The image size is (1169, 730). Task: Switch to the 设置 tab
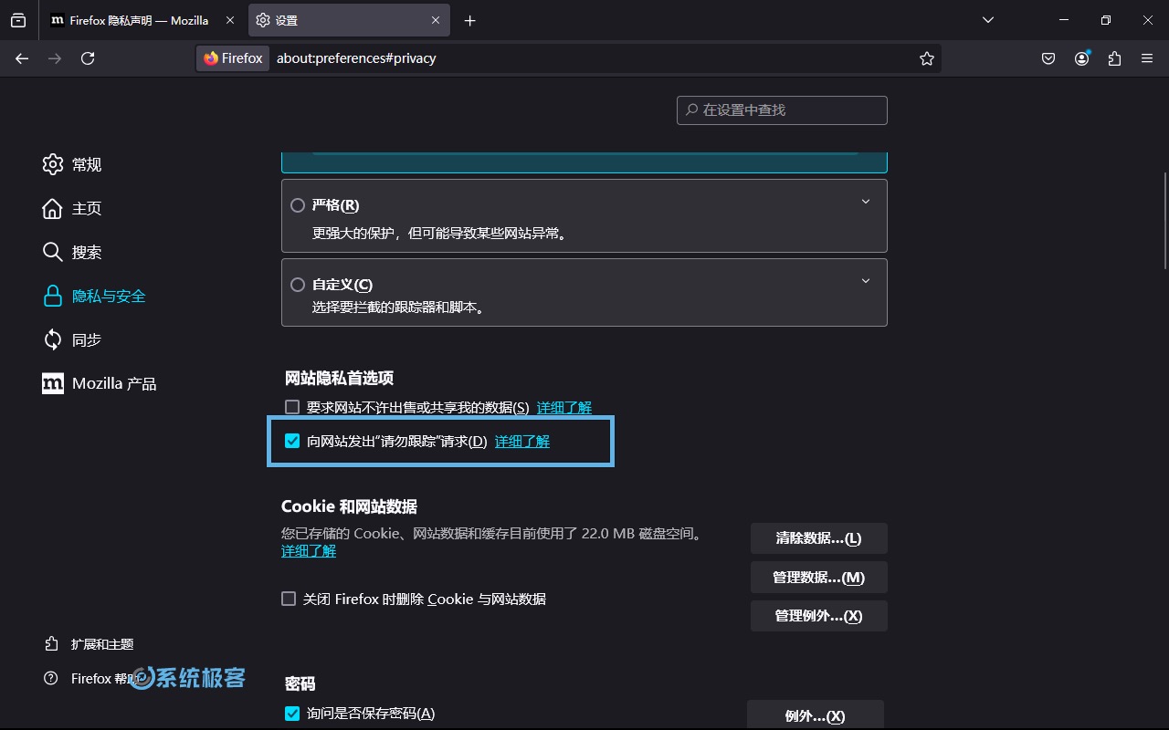click(x=349, y=20)
